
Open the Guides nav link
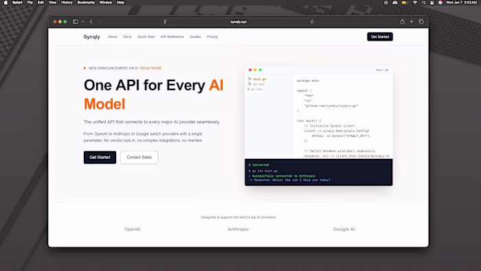195,37
